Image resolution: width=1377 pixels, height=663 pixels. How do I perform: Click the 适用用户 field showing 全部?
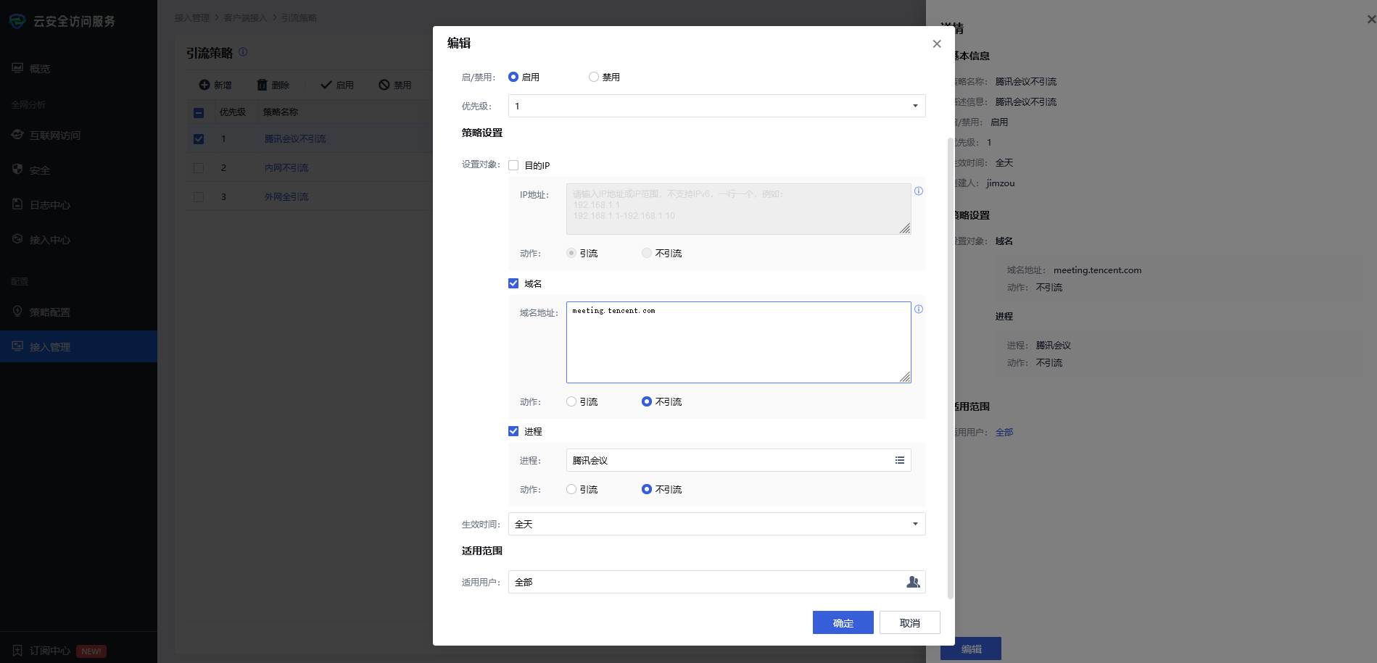[716, 582]
